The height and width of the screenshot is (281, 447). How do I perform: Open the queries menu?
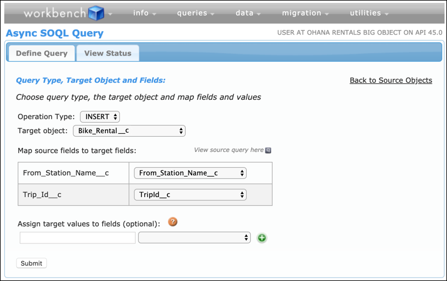click(196, 13)
